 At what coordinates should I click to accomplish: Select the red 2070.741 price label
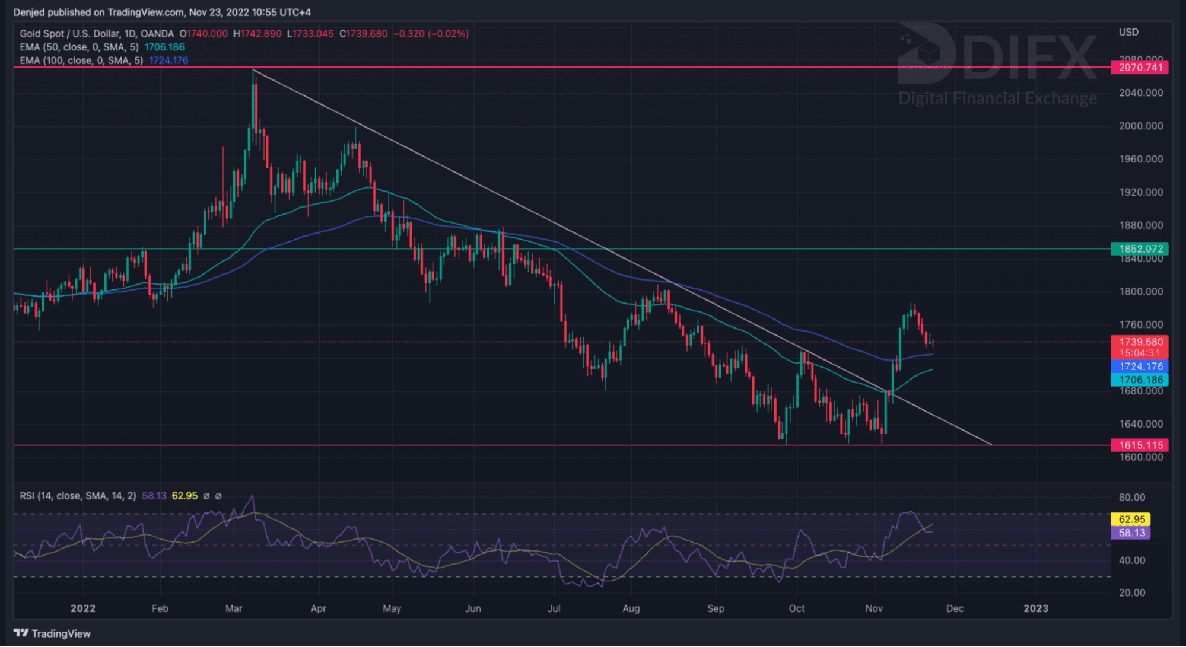click(1140, 68)
